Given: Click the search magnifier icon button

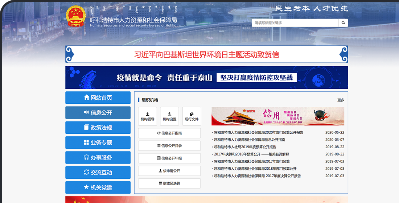Looking at the screenshot, I should point(343,23).
